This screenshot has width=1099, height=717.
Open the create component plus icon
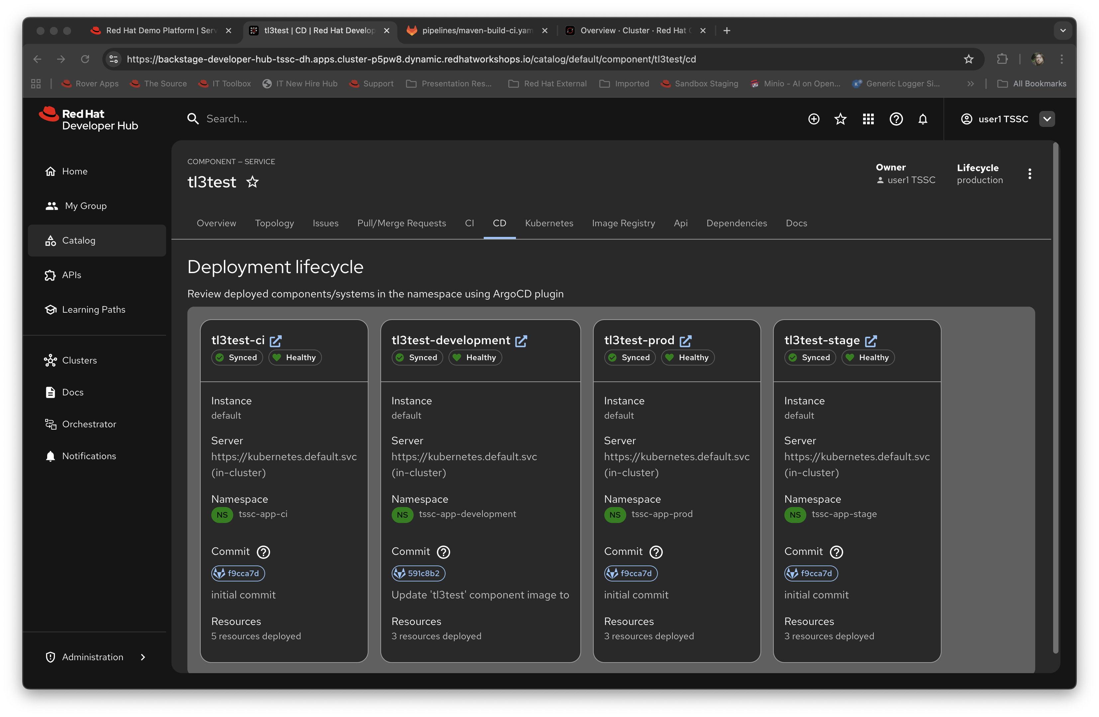(x=814, y=119)
